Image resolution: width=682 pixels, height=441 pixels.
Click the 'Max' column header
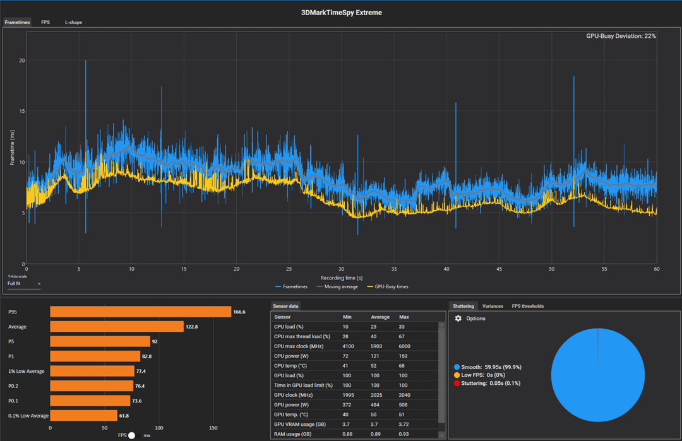point(404,317)
